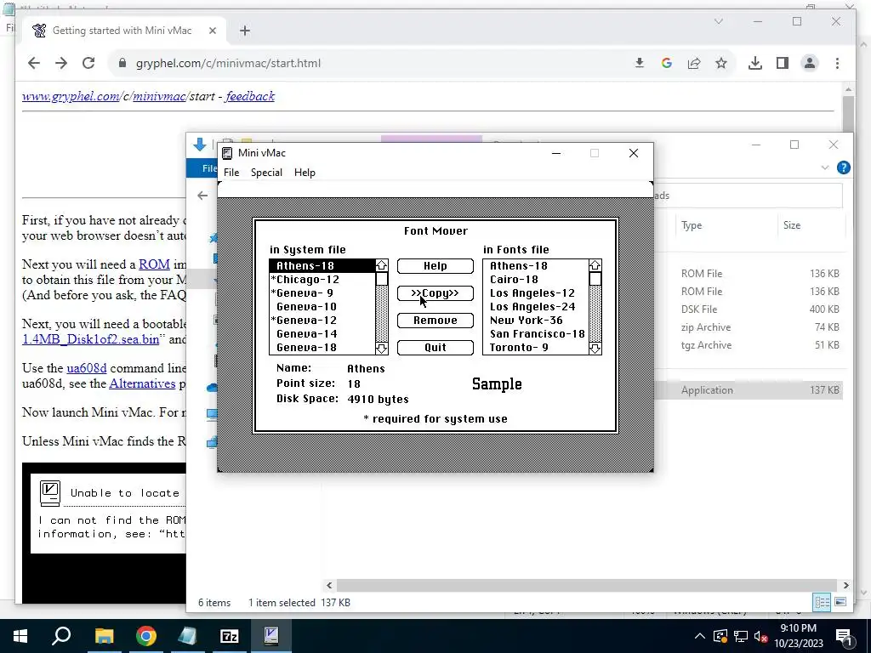871x653 pixels.
Task: Click the >>Copy>> button in Font Mover
Action: coord(435,293)
